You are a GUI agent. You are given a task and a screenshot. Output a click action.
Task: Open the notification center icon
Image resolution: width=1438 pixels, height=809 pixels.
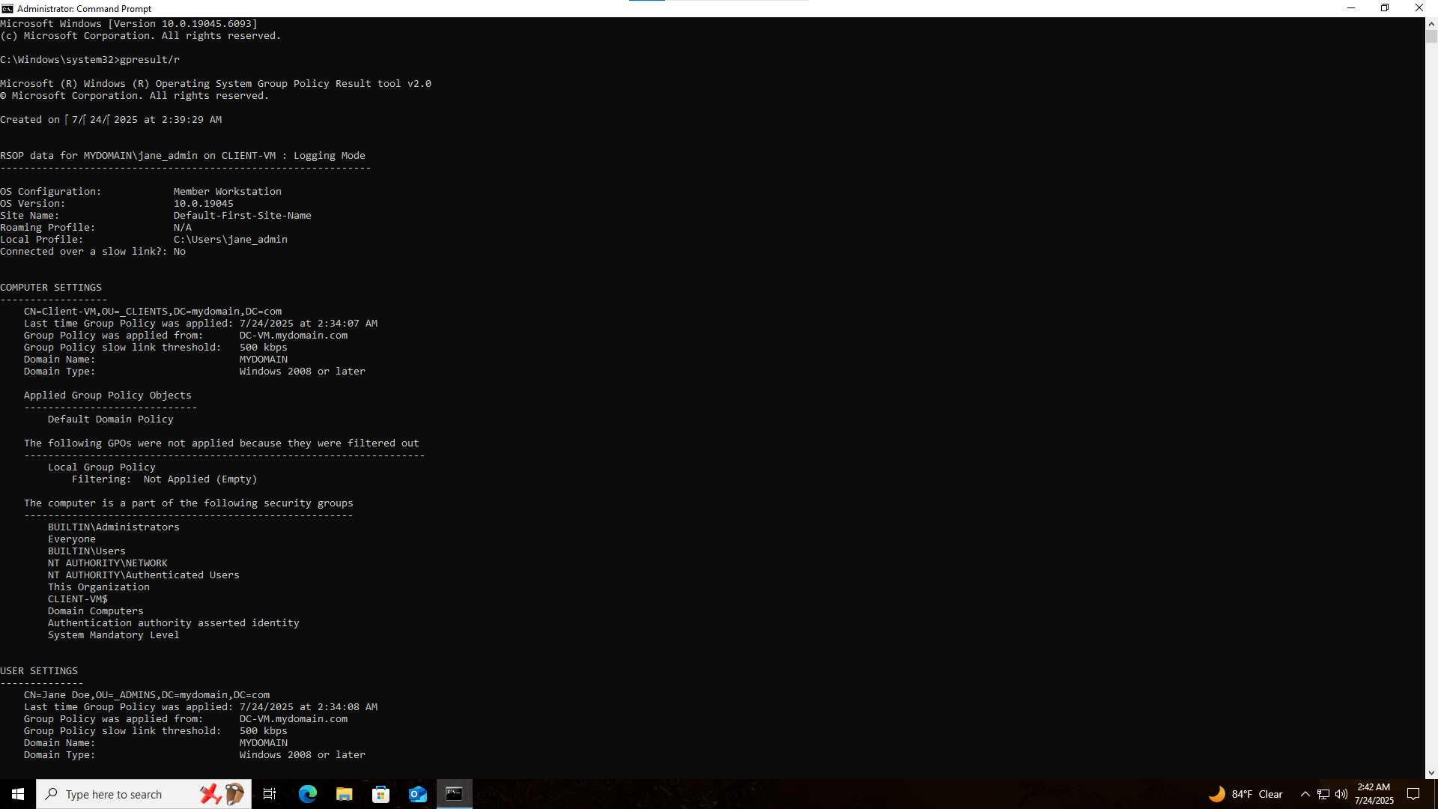point(1413,794)
